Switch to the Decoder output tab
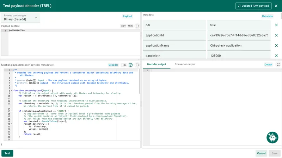The width and height of the screenshot is (282, 158). tap(157, 64)
